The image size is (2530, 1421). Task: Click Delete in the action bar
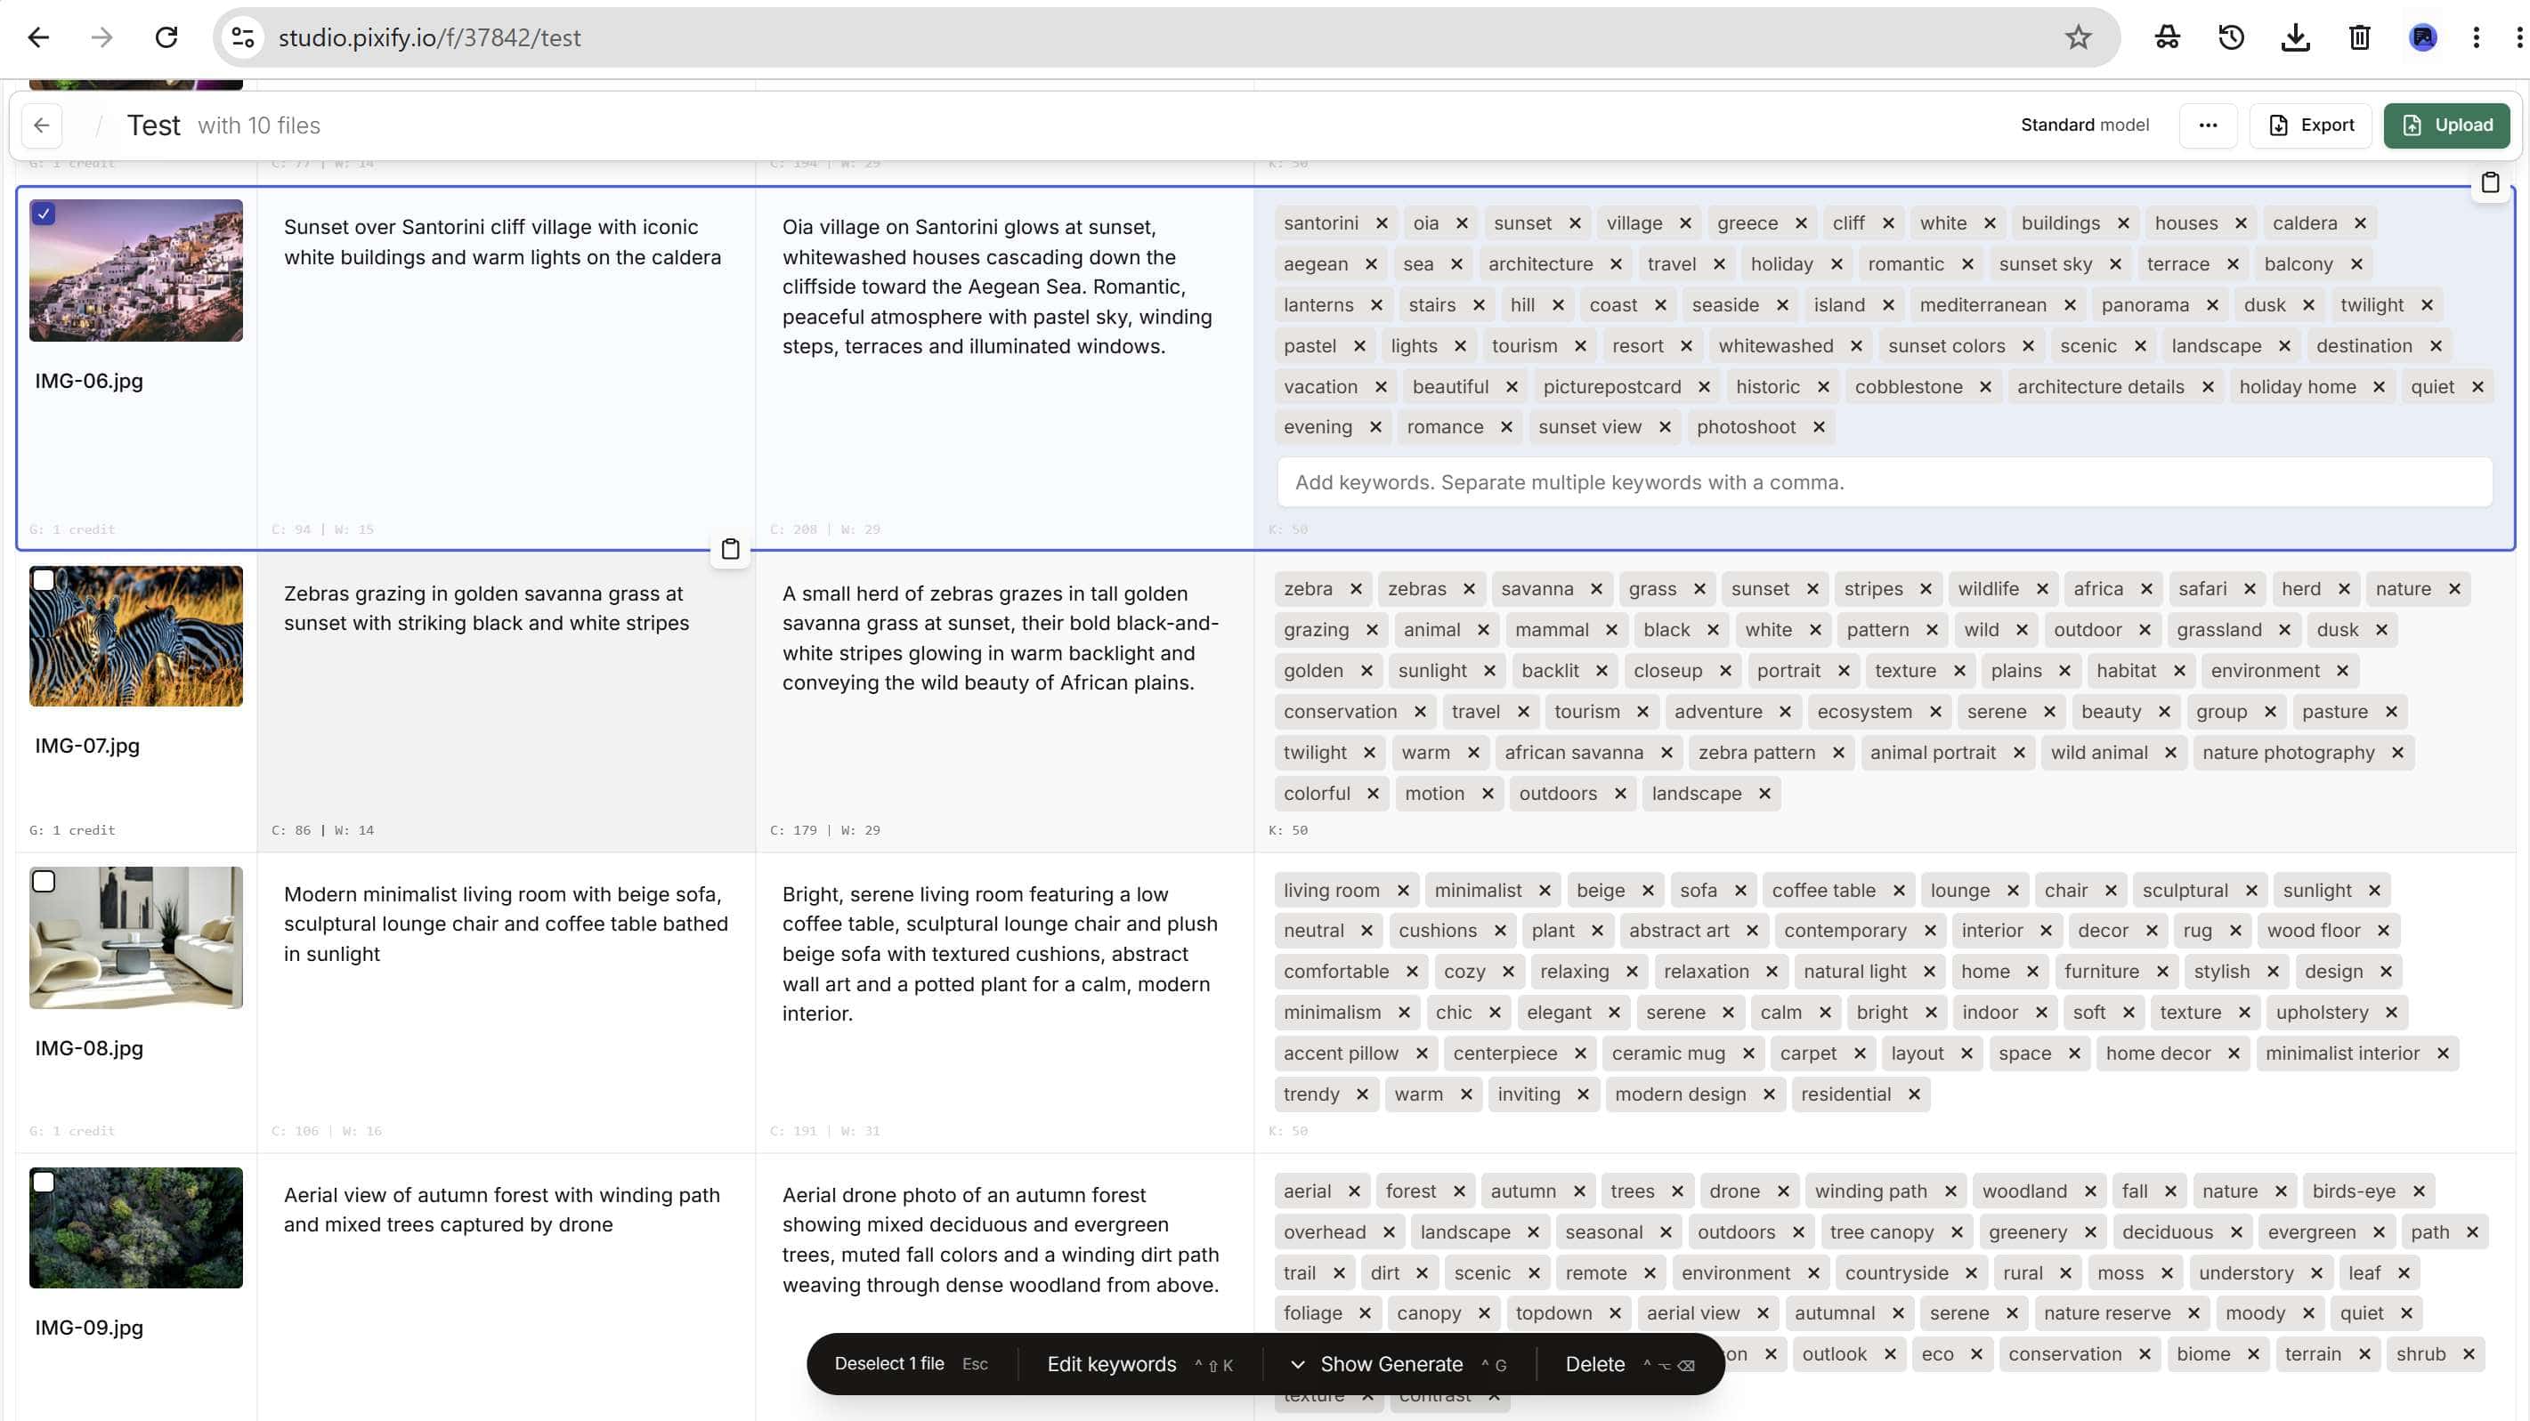click(1629, 1364)
